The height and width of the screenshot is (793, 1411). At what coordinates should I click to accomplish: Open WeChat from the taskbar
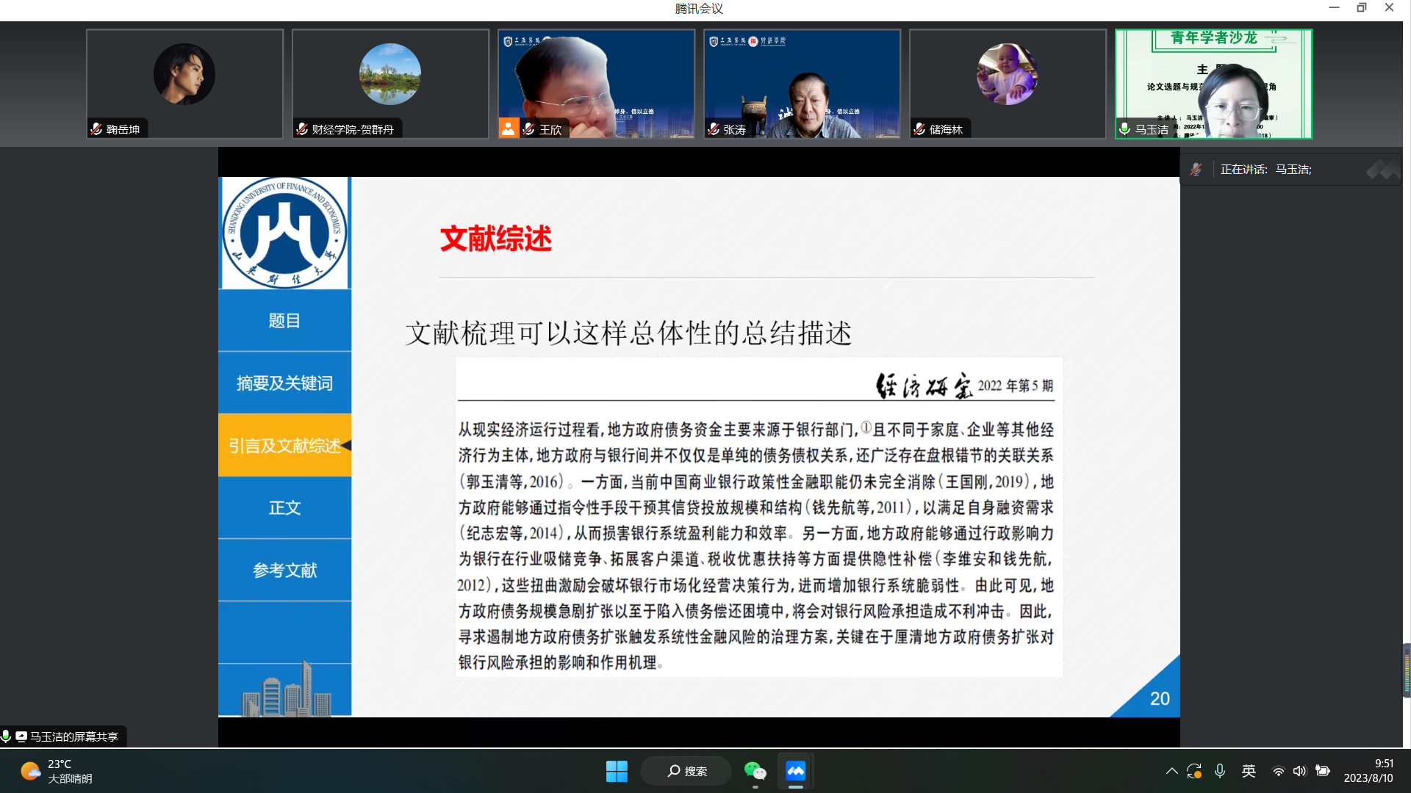[755, 771]
